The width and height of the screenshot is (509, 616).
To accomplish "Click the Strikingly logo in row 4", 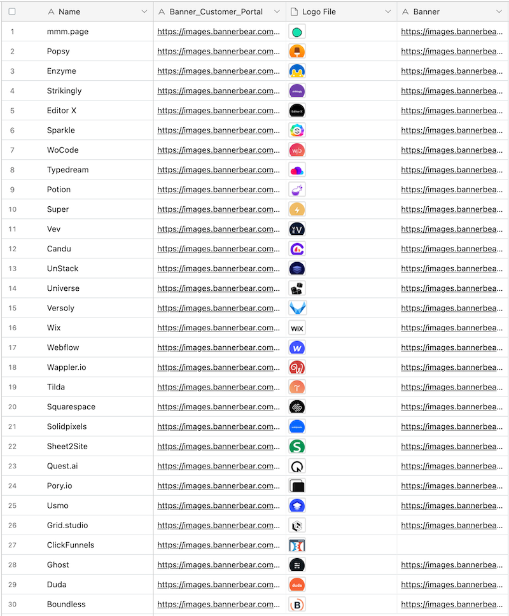I will 297,90.
